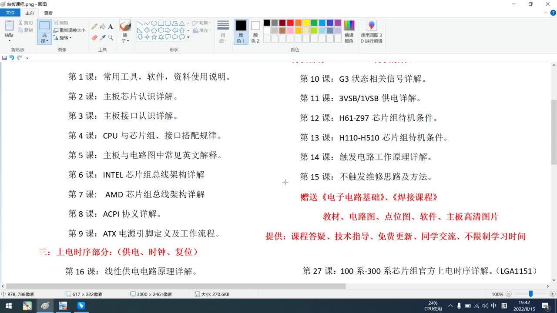This screenshot has height=313, width=557.
Task: Open the Select (选择) dropdown options
Action: coord(44,38)
